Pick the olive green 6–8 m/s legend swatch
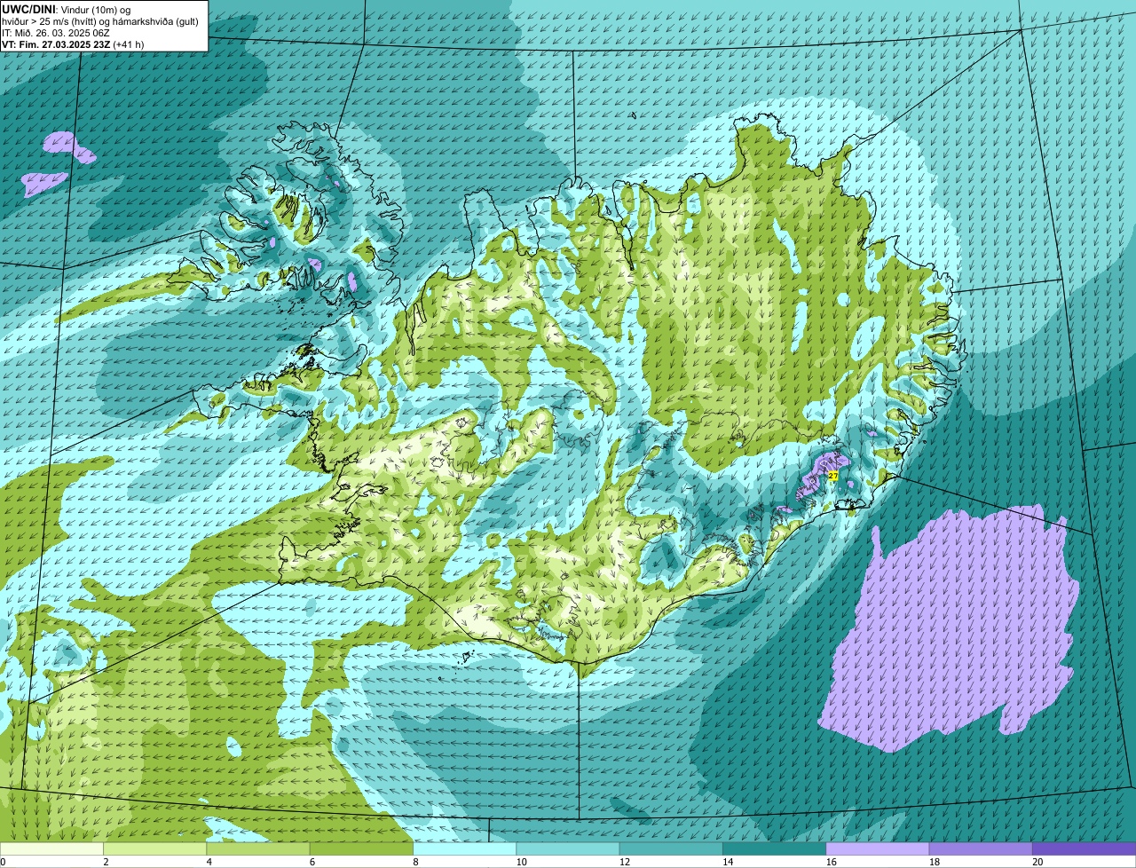This screenshot has width=1136, height=868. [x=361, y=848]
